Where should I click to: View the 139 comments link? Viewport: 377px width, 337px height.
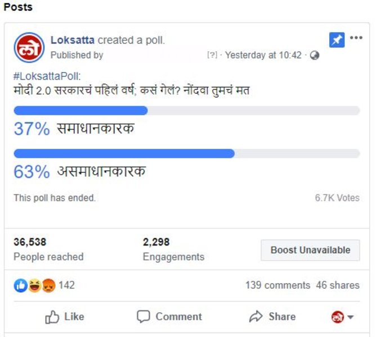pyautogui.click(x=278, y=285)
